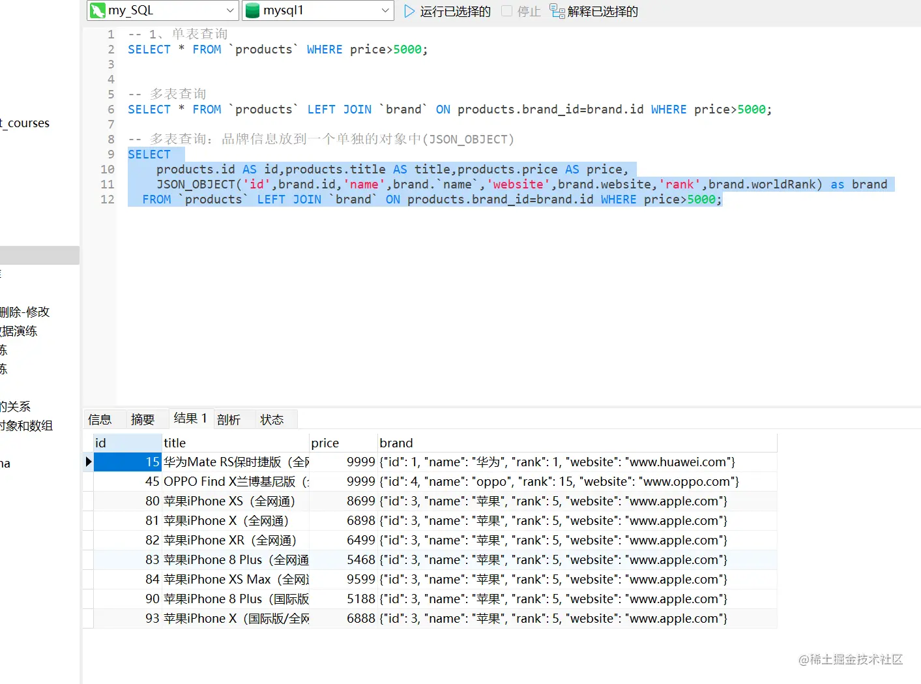
Task: Select the id cell 93
Action: [128, 618]
